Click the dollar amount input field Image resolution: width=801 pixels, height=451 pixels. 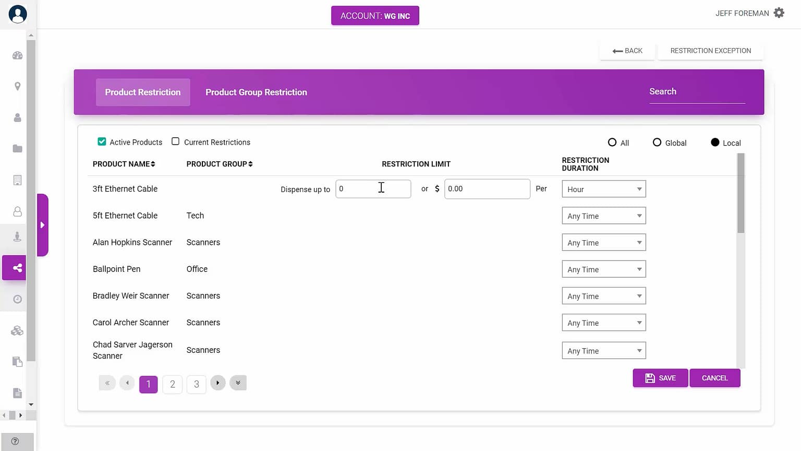tap(487, 189)
